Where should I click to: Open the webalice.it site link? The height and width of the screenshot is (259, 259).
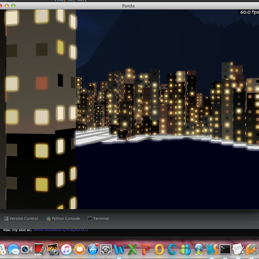coord(61,230)
